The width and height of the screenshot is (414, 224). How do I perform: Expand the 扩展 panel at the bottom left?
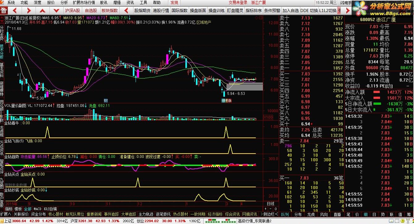6,214
